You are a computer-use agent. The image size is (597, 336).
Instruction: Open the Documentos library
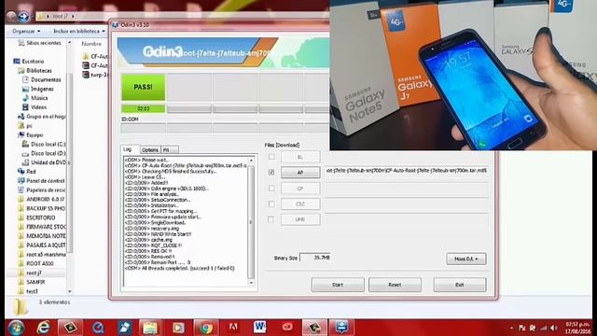pos(41,79)
